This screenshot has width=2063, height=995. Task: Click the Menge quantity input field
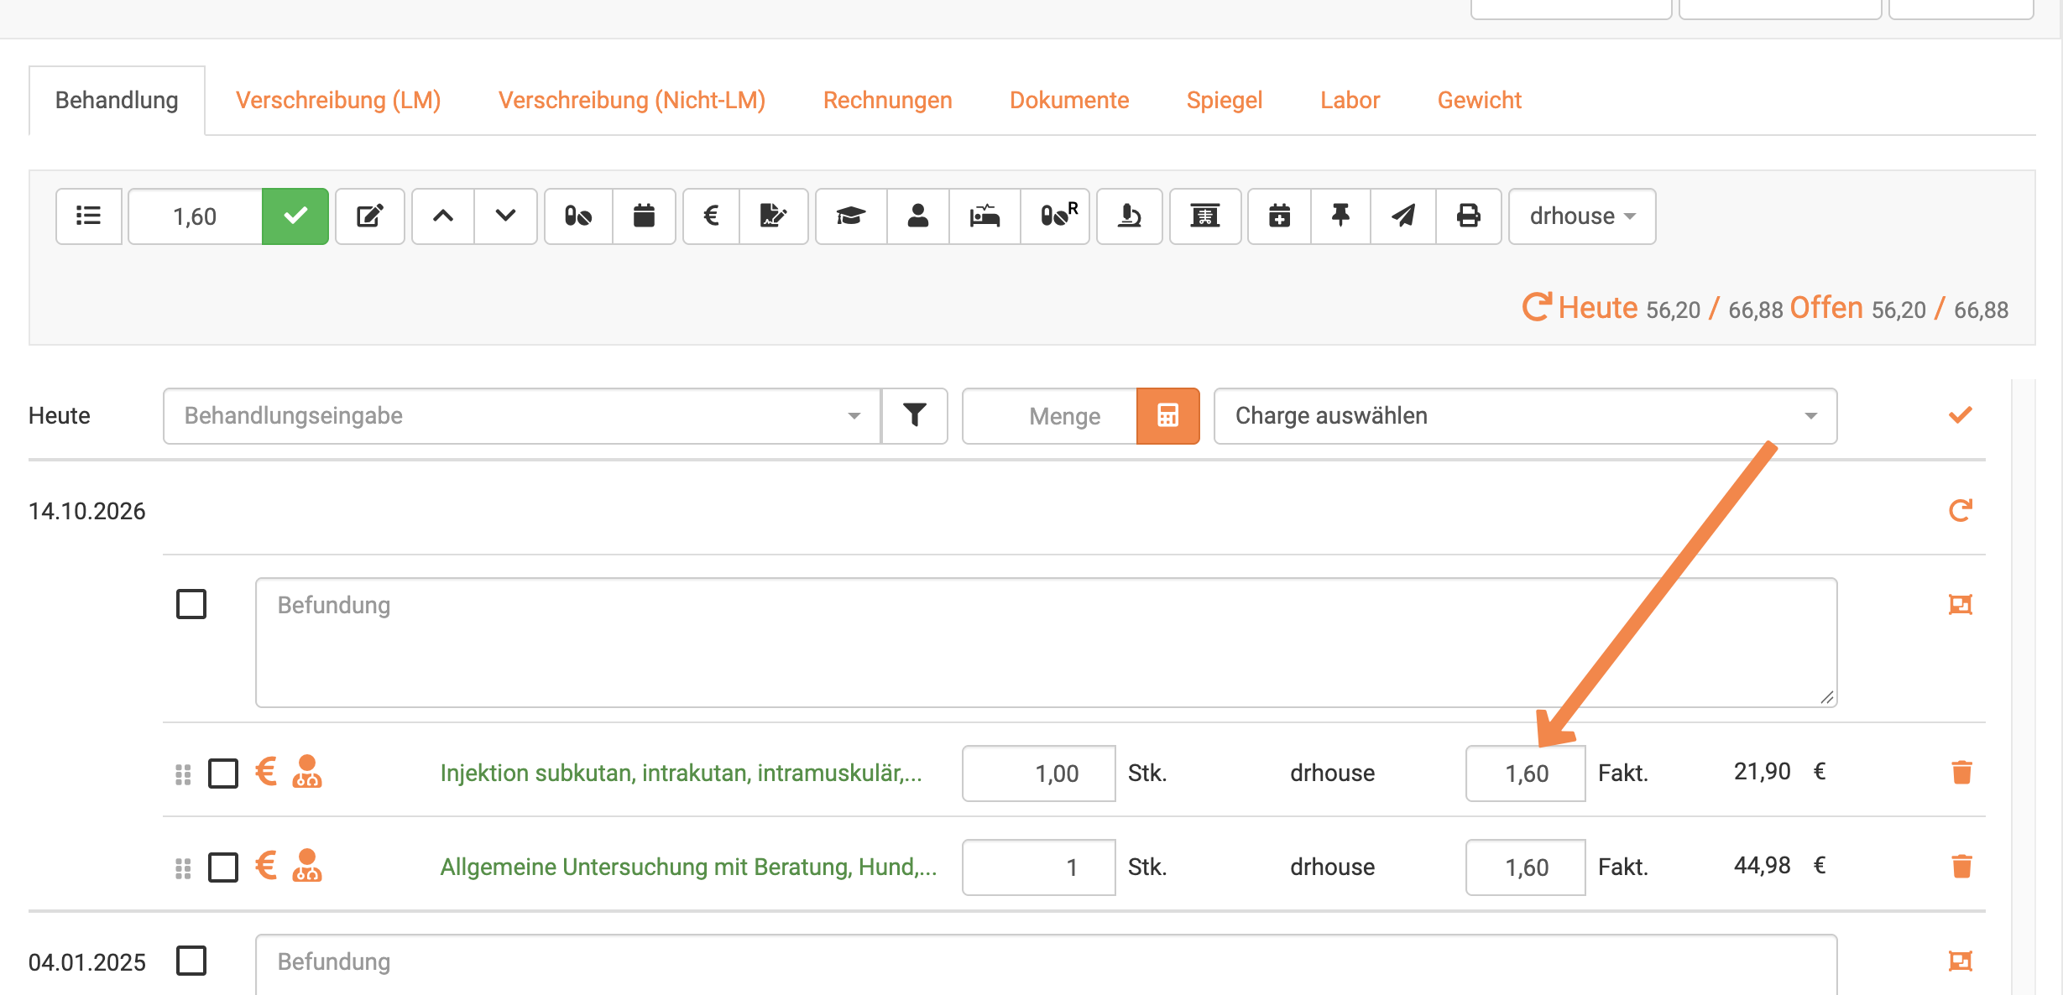(1050, 416)
